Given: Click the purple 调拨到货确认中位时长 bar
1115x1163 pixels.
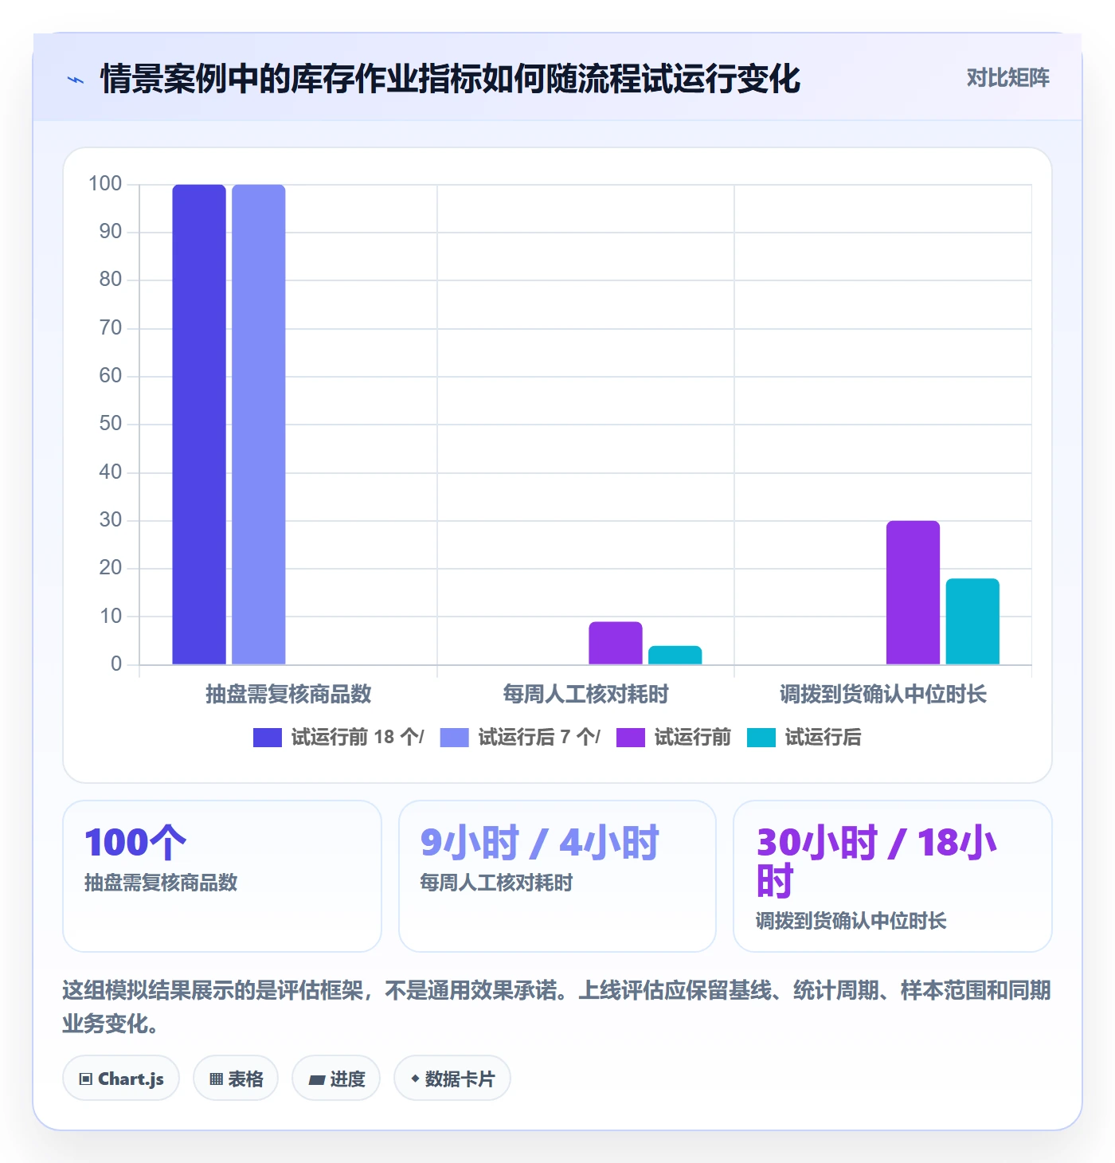Looking at the screenshot, I should click(x=913, y=593).
